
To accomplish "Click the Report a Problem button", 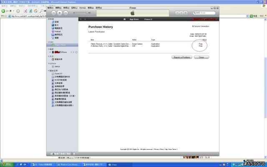I will pos(182,57).
